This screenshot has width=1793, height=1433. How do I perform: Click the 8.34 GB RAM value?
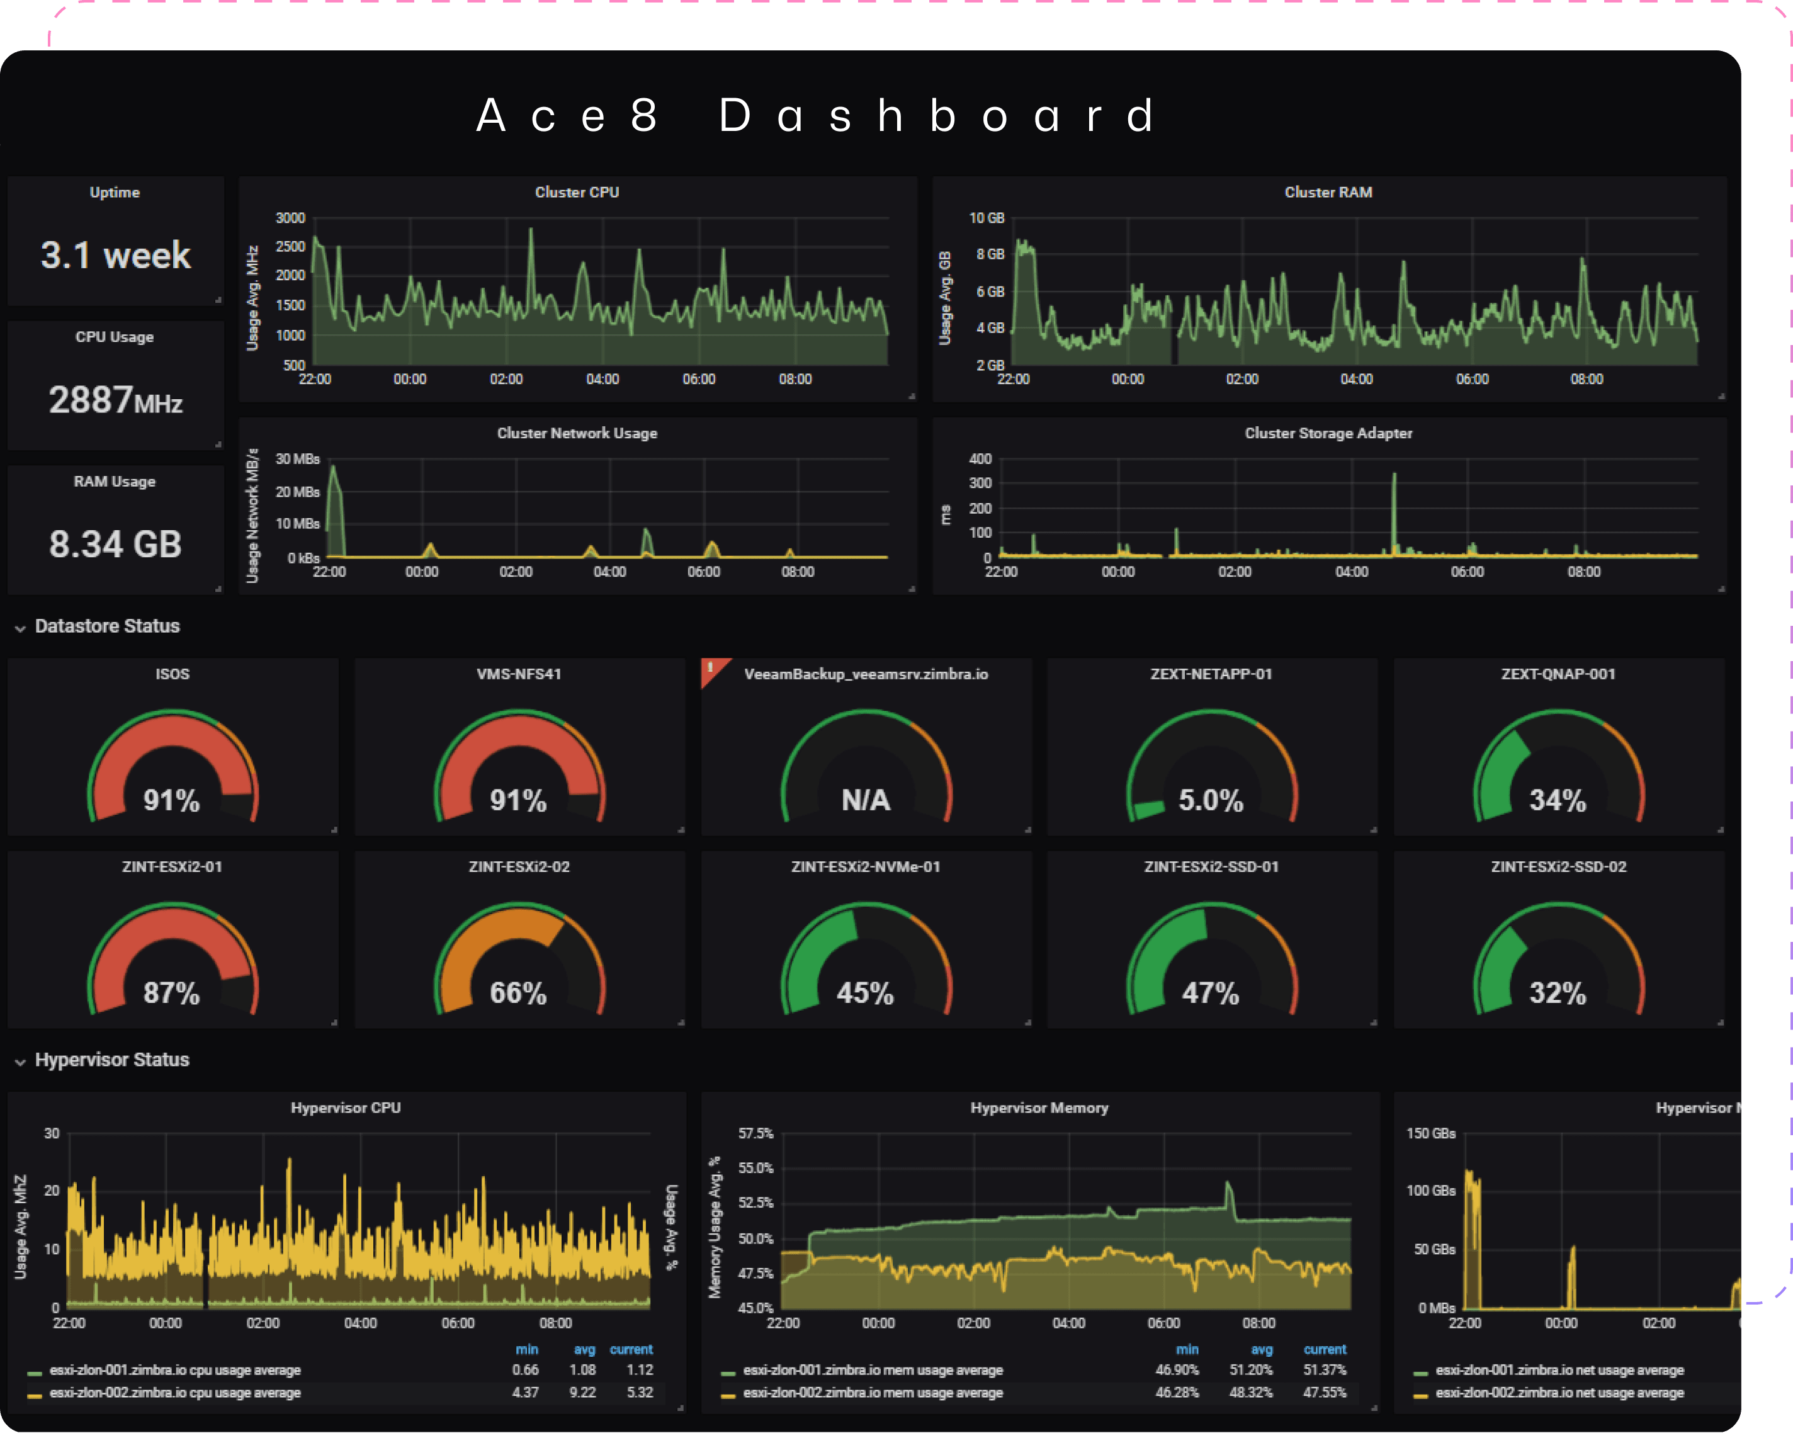click(116, 544)
